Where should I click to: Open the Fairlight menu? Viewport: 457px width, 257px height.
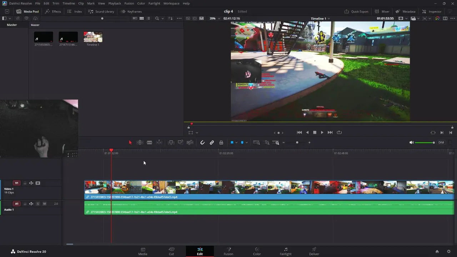point(154,3)
